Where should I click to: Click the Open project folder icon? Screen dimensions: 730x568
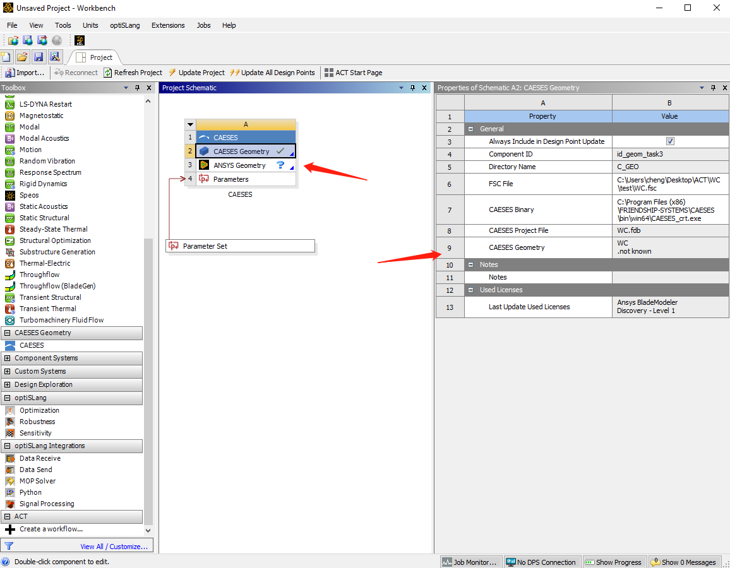[22, 57]
